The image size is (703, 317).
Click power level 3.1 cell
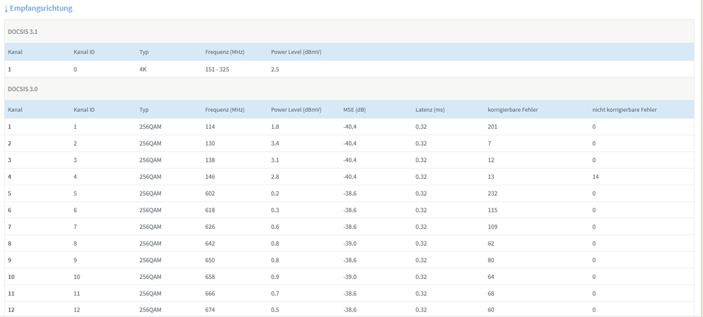point(275,160)
